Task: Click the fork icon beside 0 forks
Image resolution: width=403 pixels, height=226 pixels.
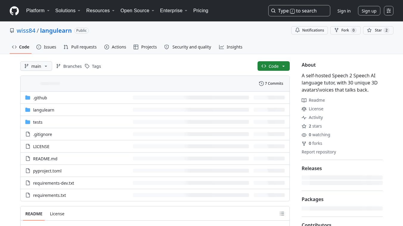Action: tap(304, 143)
